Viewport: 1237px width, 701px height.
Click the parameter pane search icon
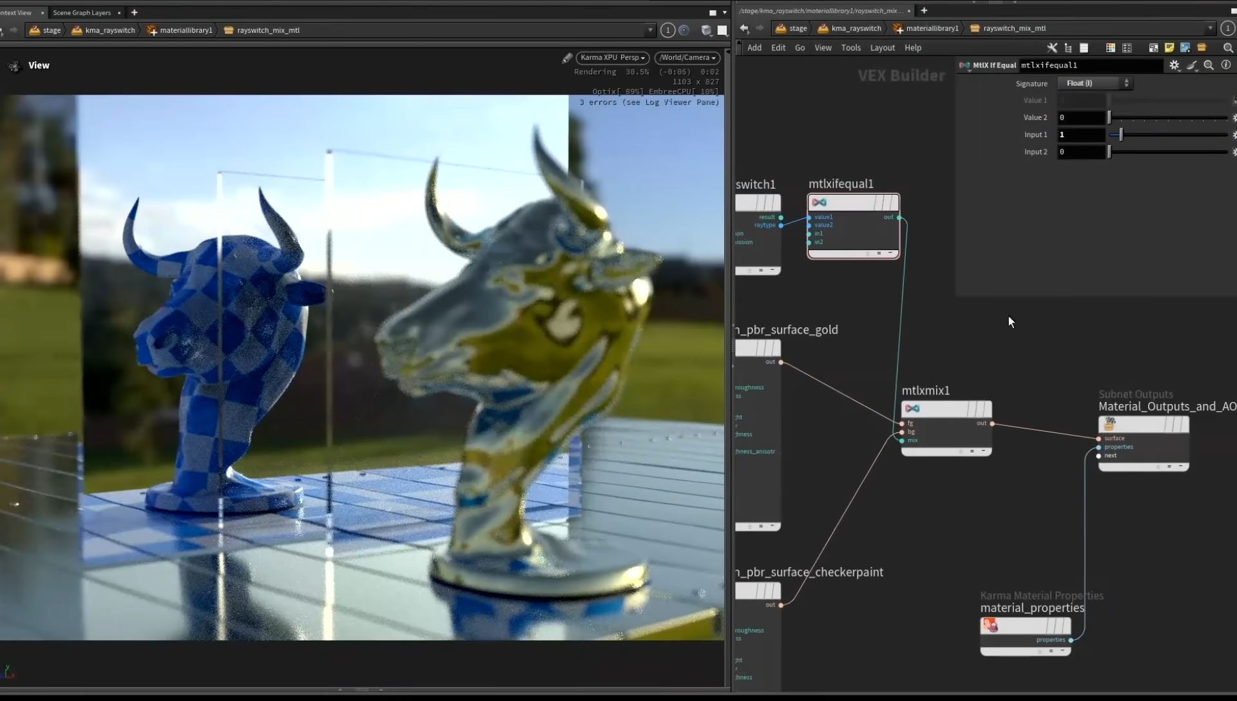pos(1209,65)
